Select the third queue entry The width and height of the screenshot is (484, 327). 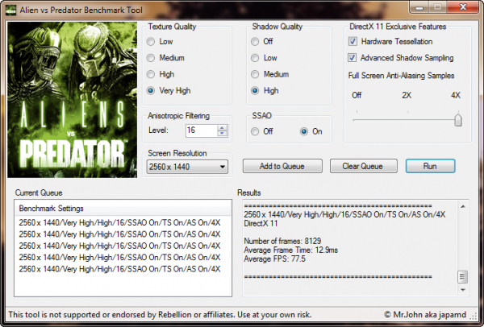(x=119, y=246)
